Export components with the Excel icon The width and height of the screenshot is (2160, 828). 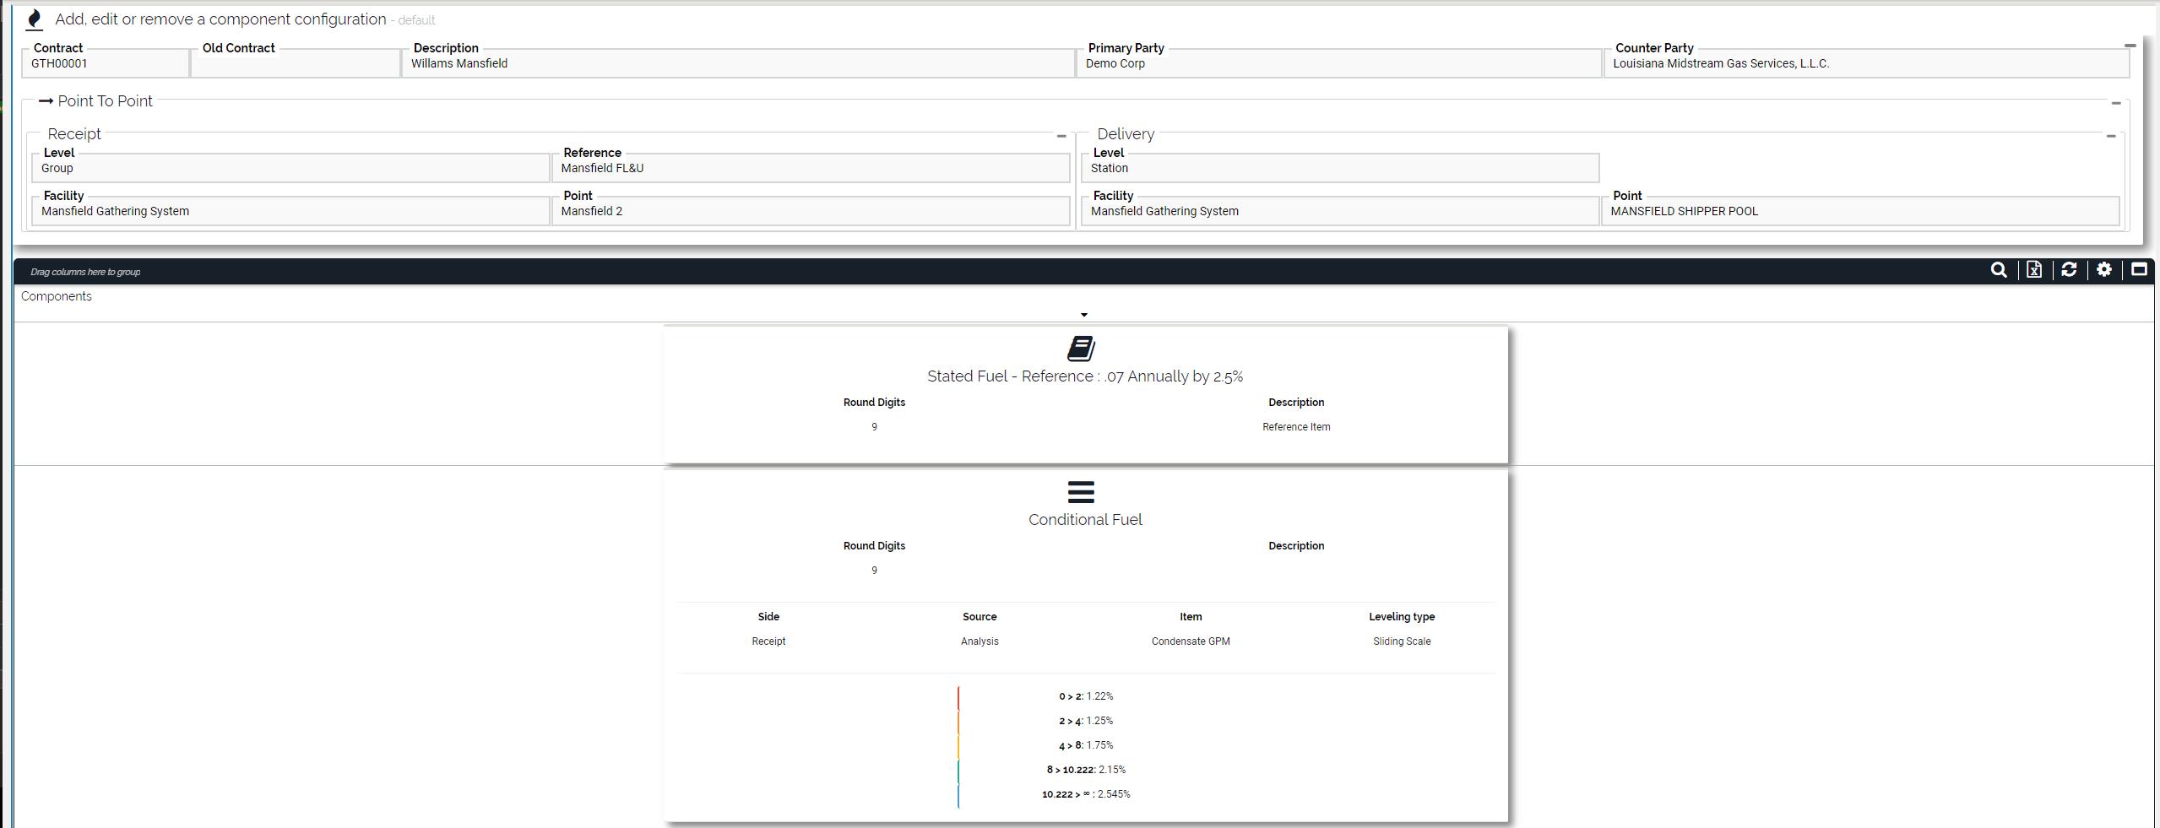(2033, 270)
